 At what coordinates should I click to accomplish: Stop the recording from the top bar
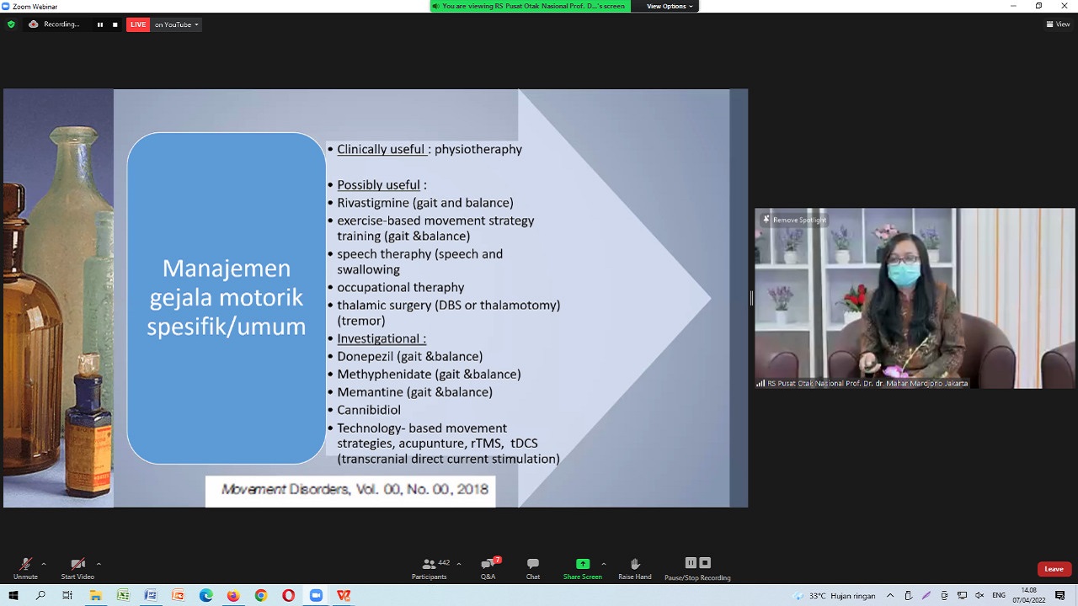[115, 24]
